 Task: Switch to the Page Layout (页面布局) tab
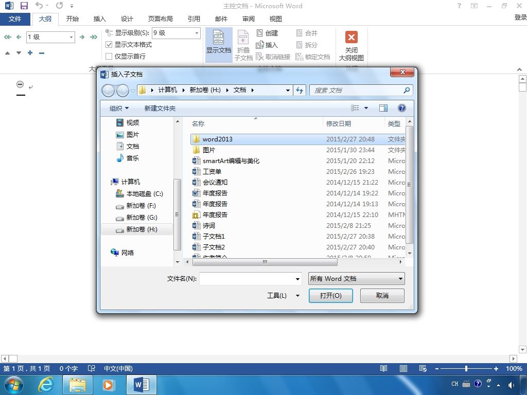tap(161, 19)
